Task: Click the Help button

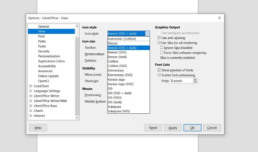Action: click(38, 128)
